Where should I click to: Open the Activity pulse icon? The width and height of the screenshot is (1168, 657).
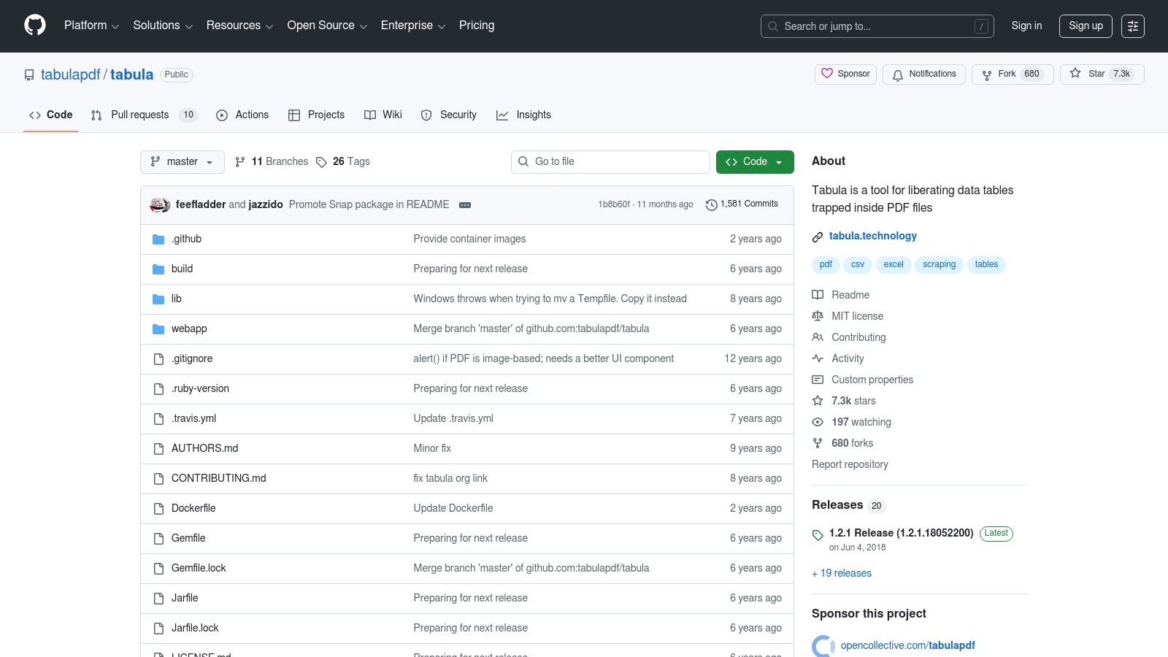(x=818, y=358)
